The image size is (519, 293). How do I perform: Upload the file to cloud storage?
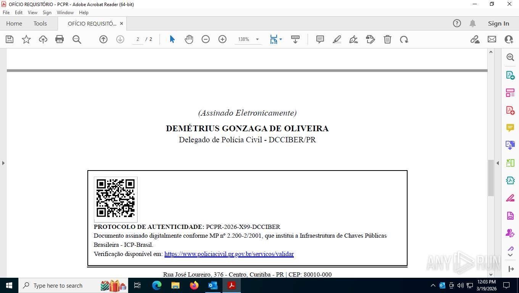[43, 39]
